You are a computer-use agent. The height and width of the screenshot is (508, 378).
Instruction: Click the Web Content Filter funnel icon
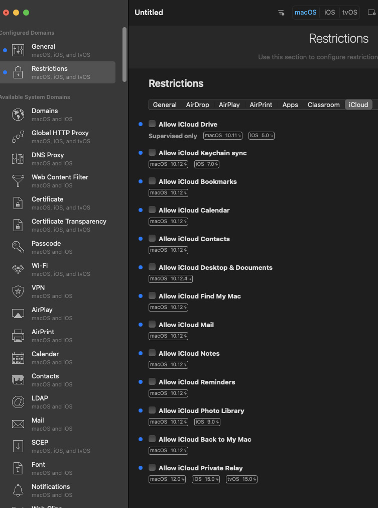point(18,181)
